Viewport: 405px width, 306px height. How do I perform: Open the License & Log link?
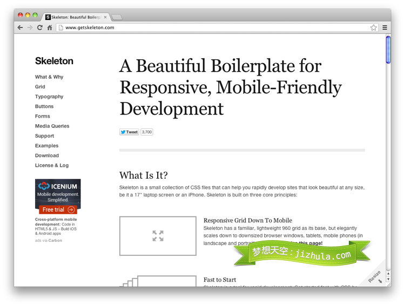coord(52,165)
